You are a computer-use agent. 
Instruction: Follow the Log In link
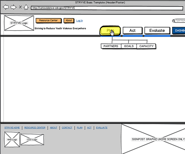point(80,21)
